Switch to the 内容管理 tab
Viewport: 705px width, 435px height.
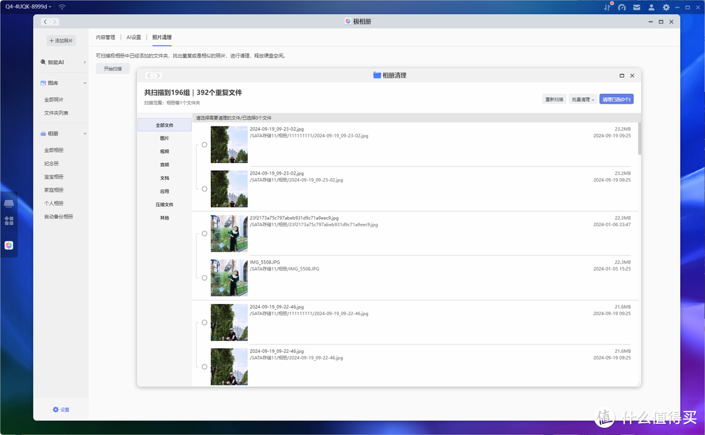[x=106, y=37]
